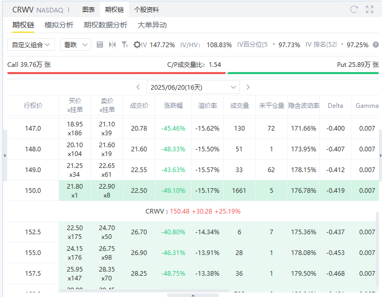Screen dimensions: 382x297
Task: Click the Put 25.89万 张 label
Action: tap(358, 65)
